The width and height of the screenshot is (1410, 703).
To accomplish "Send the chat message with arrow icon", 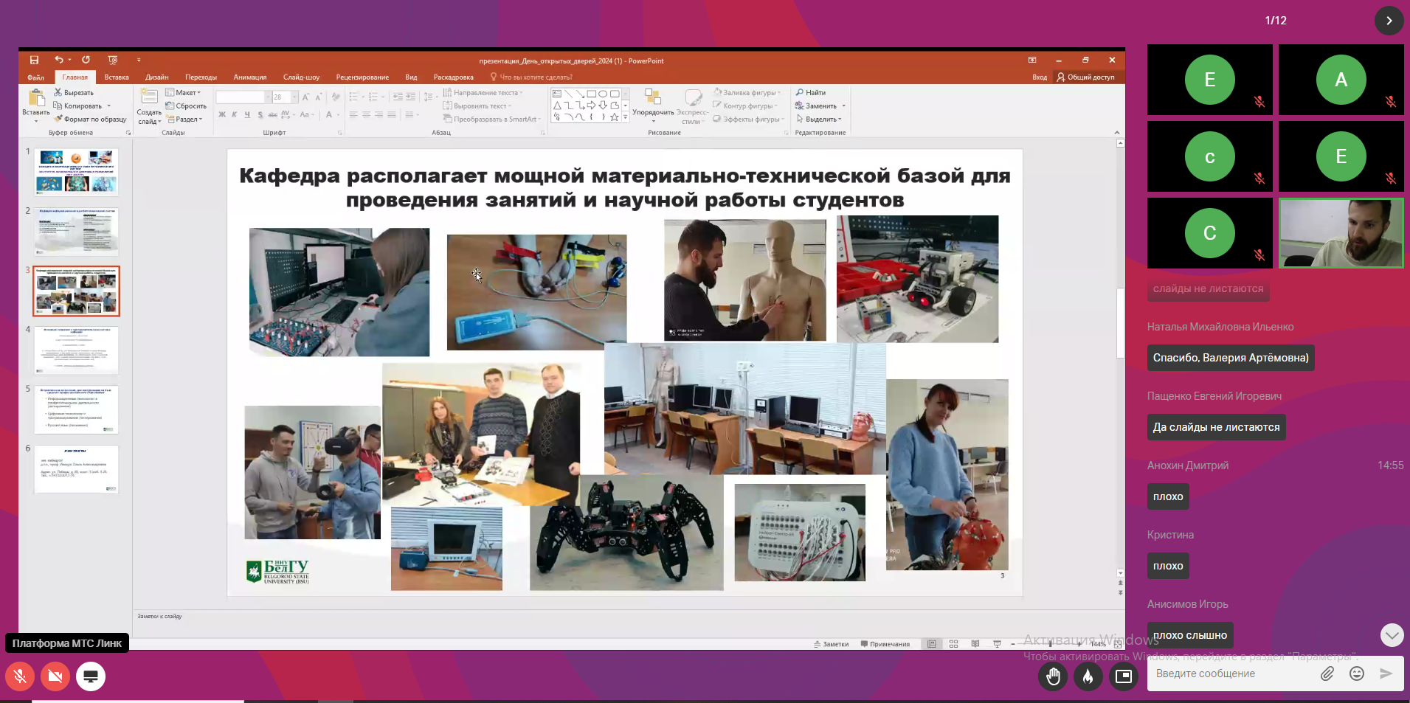I will click(1386, 673).
